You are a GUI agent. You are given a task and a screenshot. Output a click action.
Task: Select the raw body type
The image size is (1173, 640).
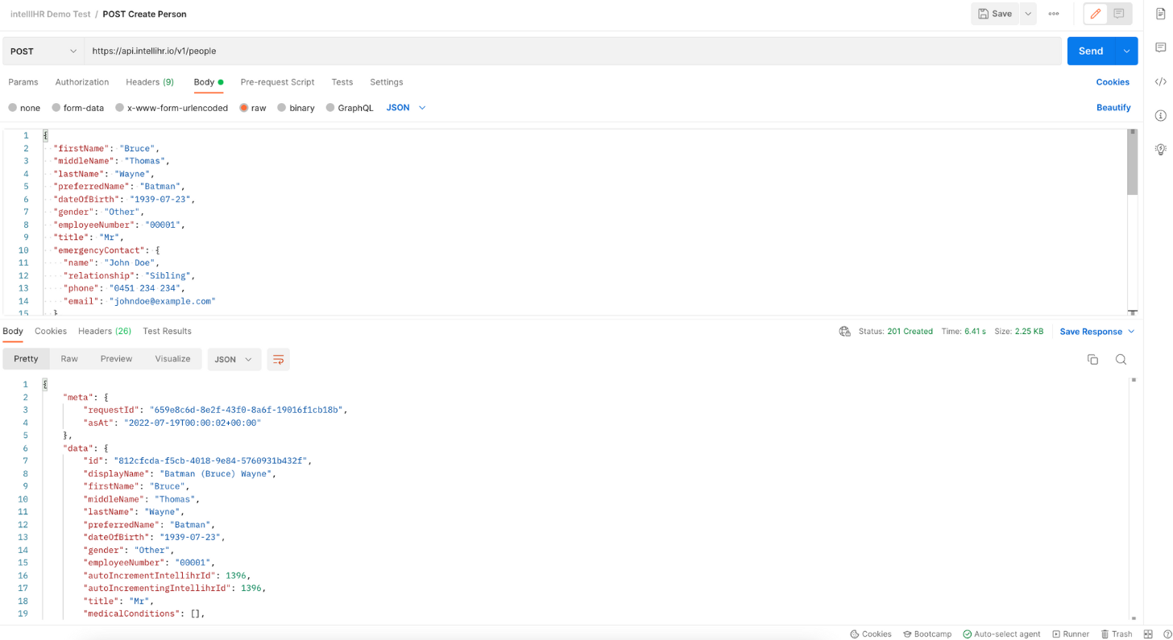click(252, 108)
